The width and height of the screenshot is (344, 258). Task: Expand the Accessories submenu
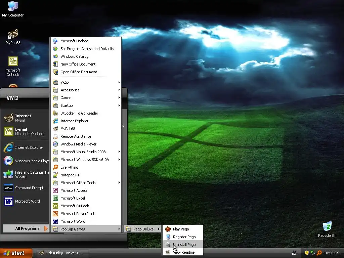(86, 90)
